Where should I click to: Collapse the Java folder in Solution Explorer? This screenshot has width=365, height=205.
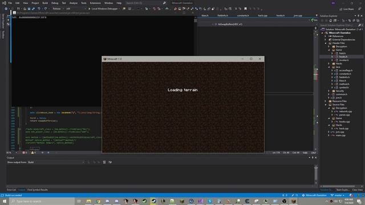(x=329, y=67)
